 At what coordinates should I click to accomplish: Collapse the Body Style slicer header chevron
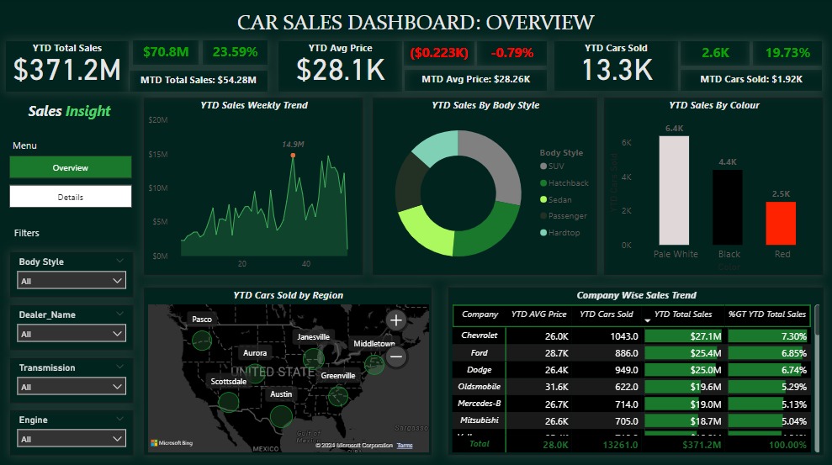click(x=120, y=261)
